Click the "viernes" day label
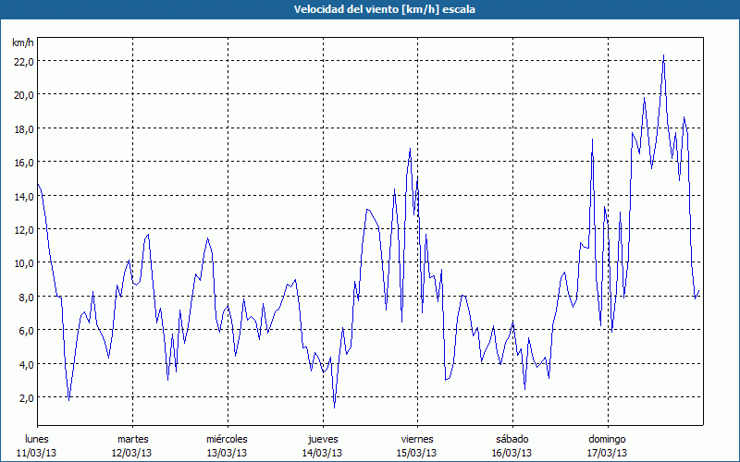This screenshot has height=462, width=740. pyautogui.click(x=417, y=438)
